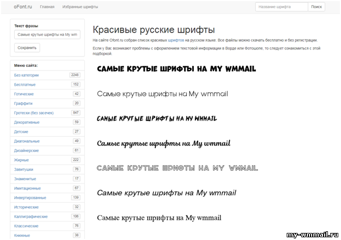Open the Гротески (без засечек) category
This screenshot has width=341, height=240.
click(34, 113)
